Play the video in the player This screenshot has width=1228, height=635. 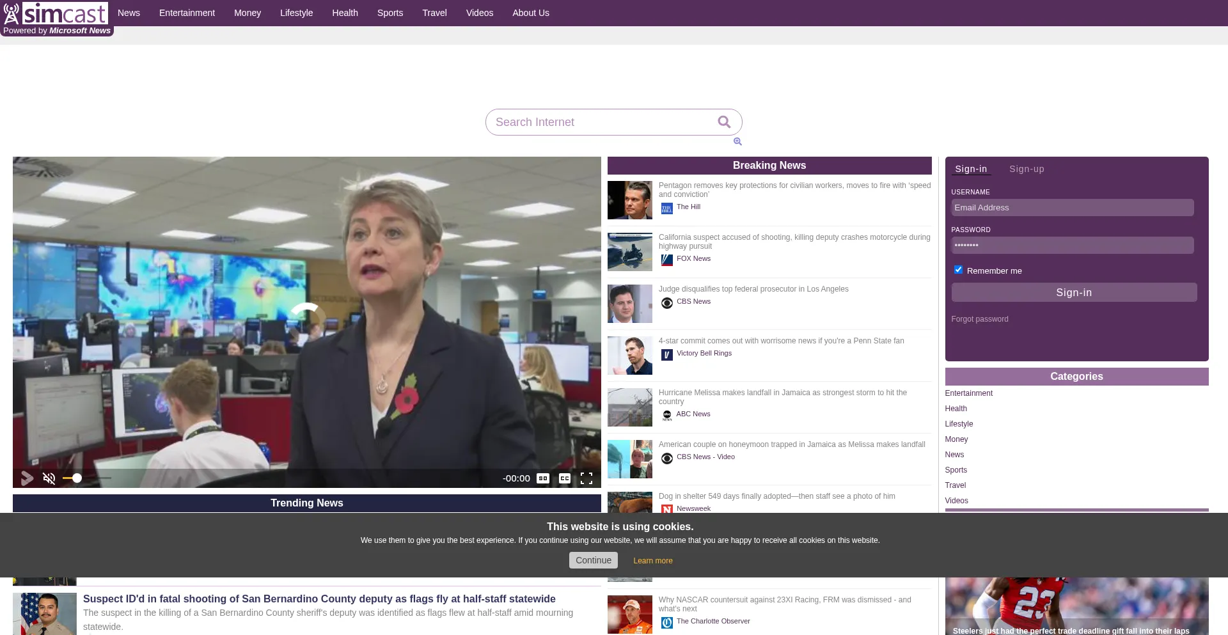point(27,478)
